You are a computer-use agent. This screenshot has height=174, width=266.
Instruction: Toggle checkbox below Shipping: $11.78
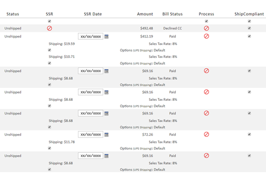[50, 148]
